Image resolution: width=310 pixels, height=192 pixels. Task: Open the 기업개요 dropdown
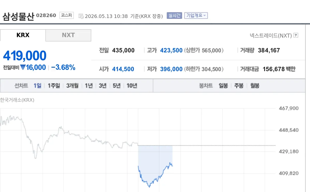pyautogui.click(x=196, y=15)
